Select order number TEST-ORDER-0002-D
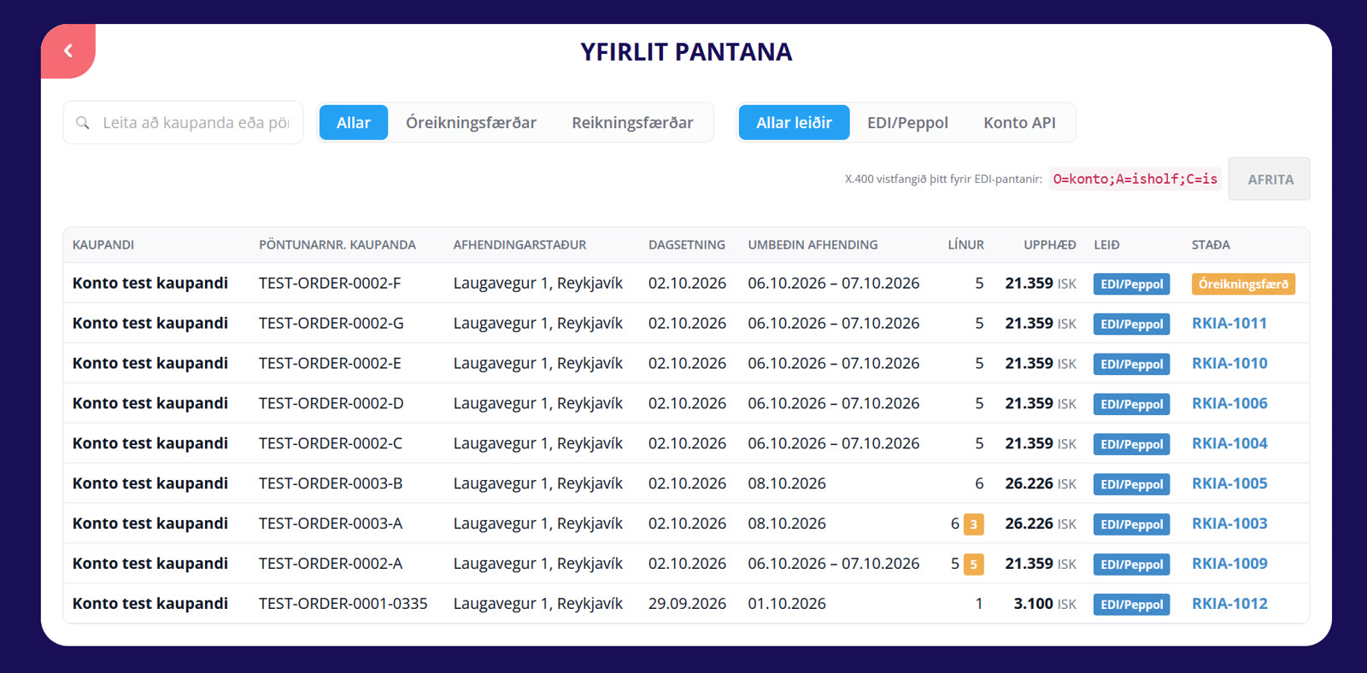Image resolution: width=1367 pixels, height=673 pixels. 331,404
